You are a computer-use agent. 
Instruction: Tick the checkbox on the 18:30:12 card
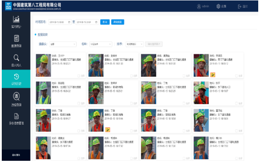(x=237, y=76)
